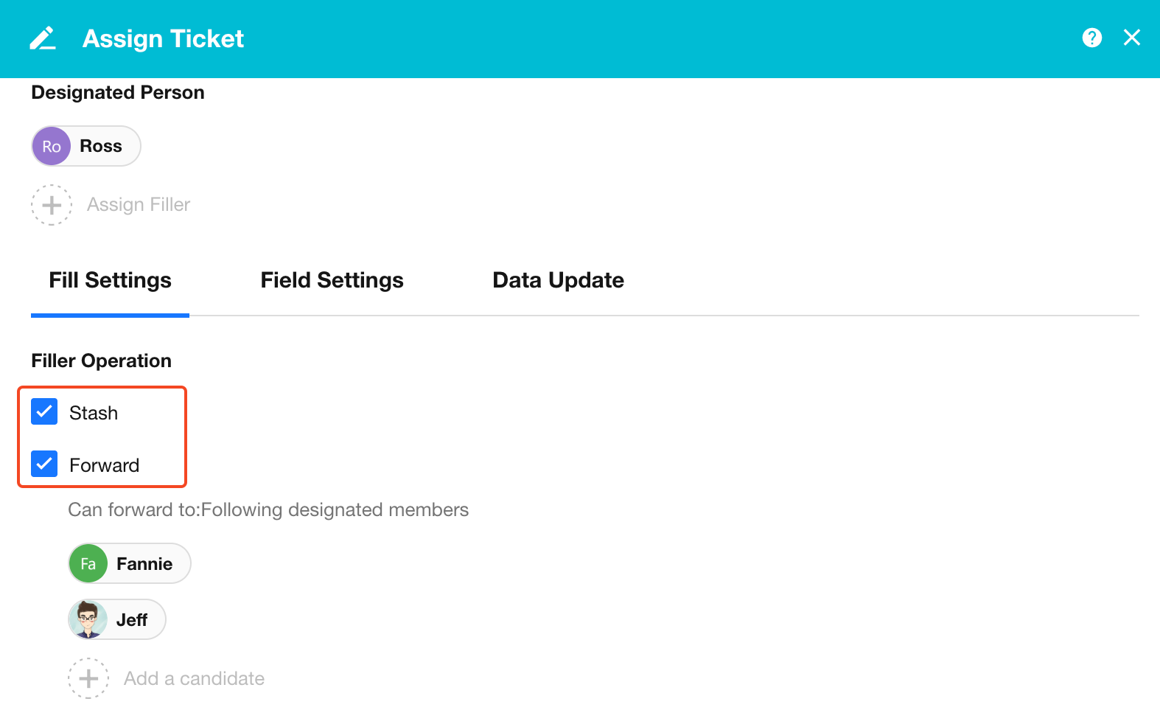
Task: Select the Ross name label
Action: tap(101, 146)
